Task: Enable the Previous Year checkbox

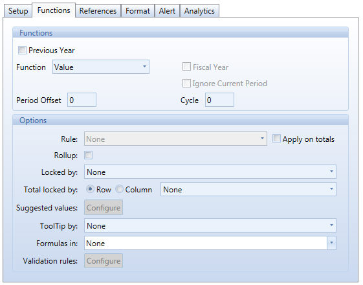Action: pos(22,50)
